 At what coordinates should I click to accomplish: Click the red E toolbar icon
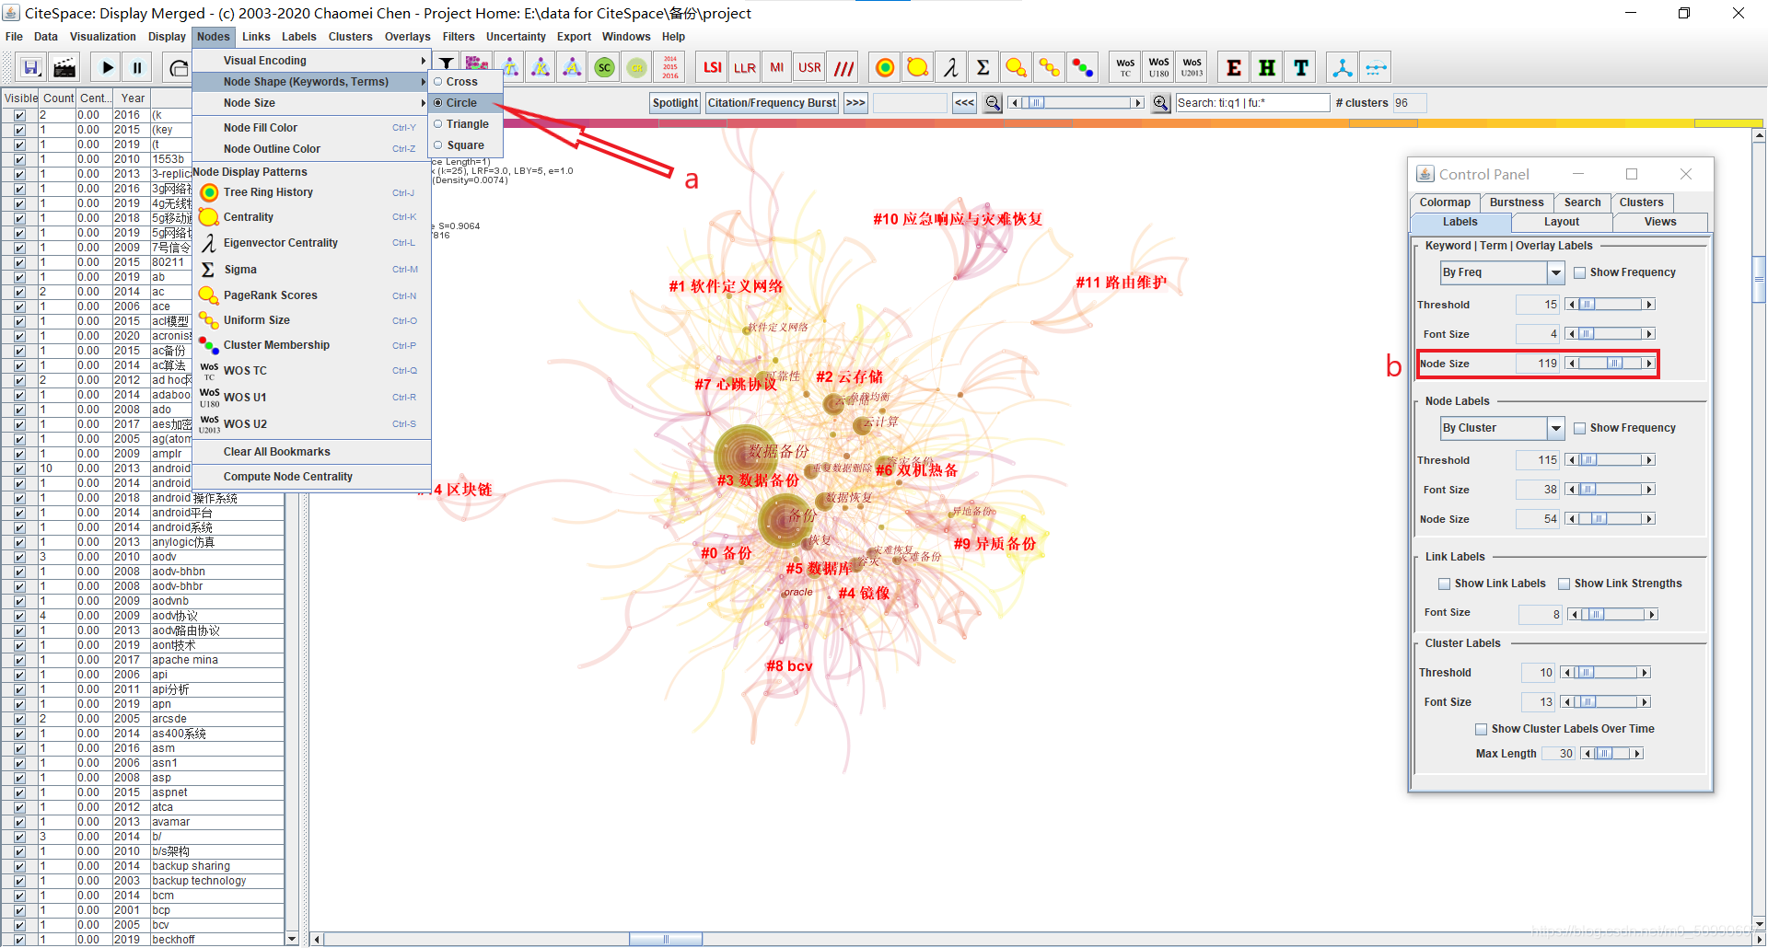point(1234,67)
